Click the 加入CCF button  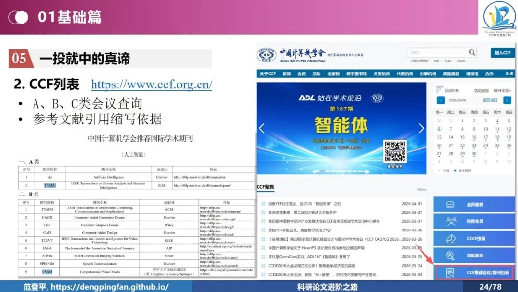pyautogui.click(x=503, y=52)
